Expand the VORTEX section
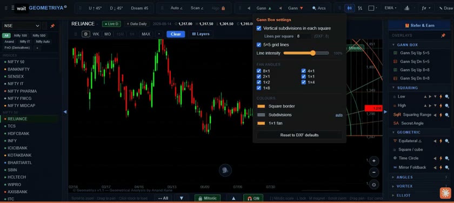454x203 pixels. click(x=393, y=186)
